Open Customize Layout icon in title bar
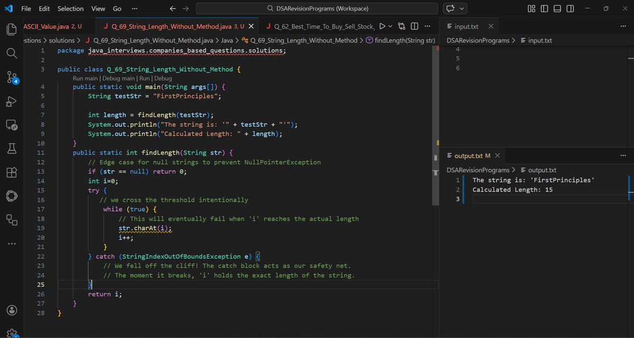634x338 pixels. pyautogui.click(x=532, y=8)
